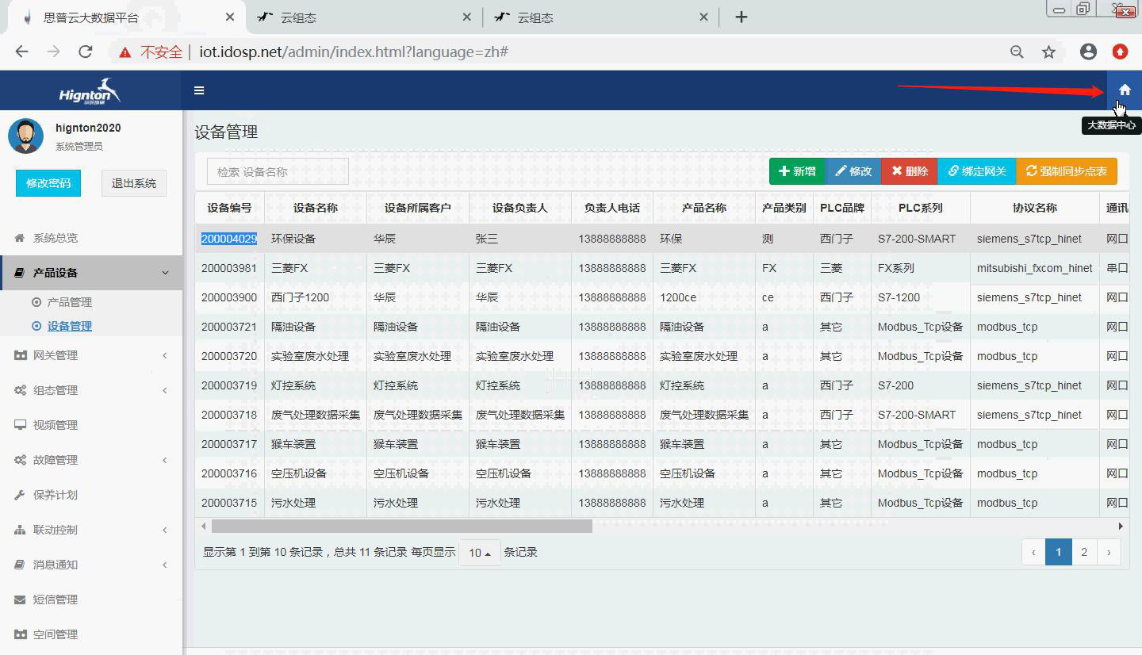Collapse the sidebar with the hamburger icon
Image resolution: width=1142 pixels, height=655 pixels.
(x=198, y=90)
